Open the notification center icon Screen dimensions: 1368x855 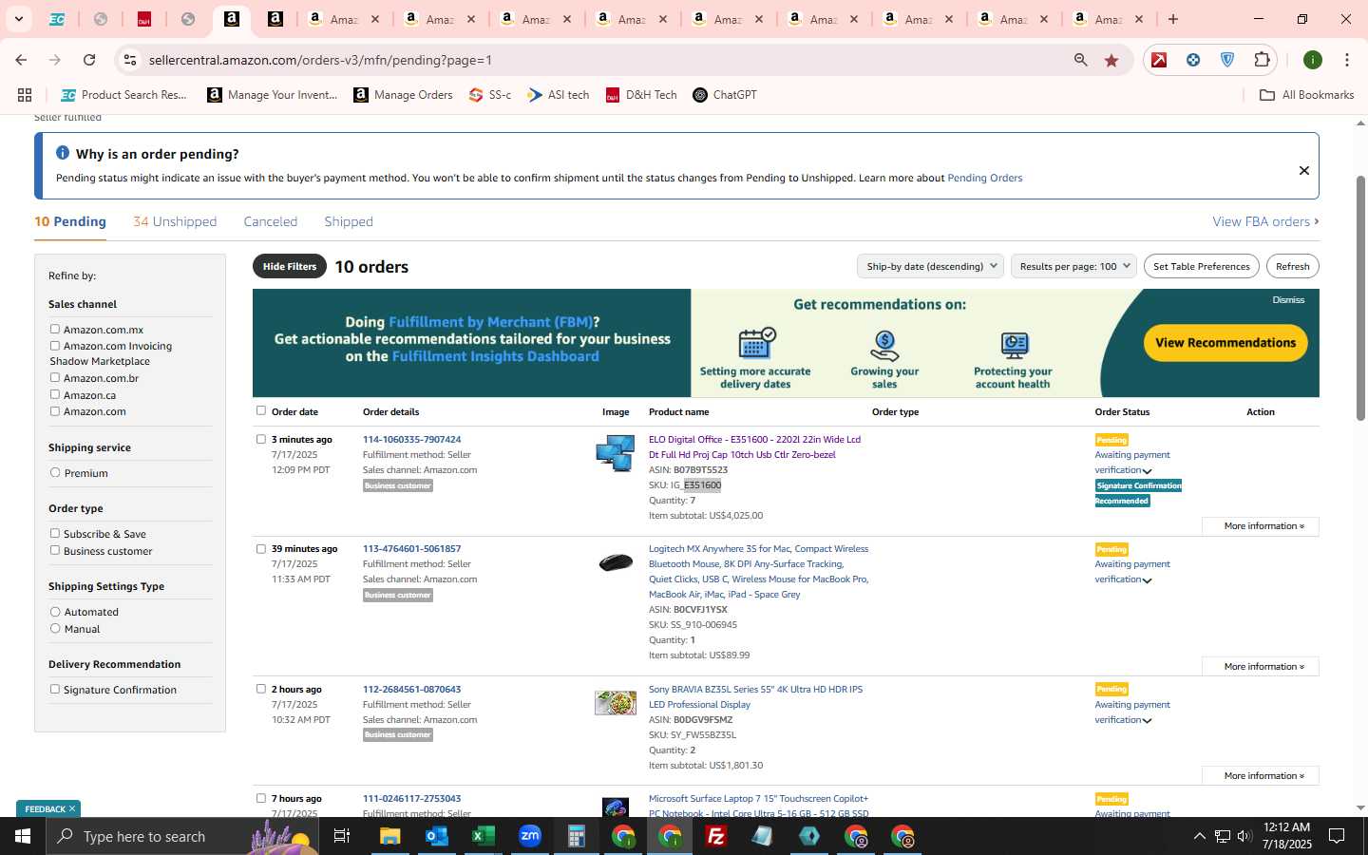[1337, 836]
